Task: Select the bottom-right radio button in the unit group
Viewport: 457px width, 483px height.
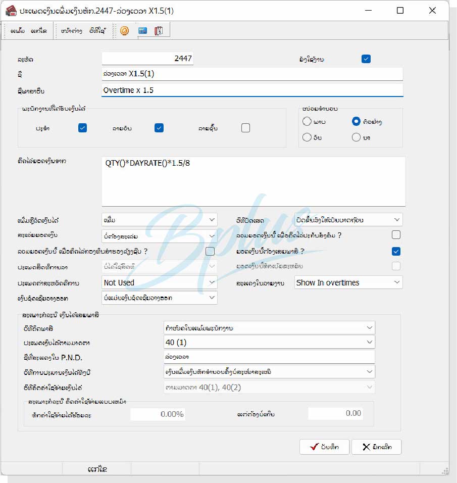Action: 357,137
